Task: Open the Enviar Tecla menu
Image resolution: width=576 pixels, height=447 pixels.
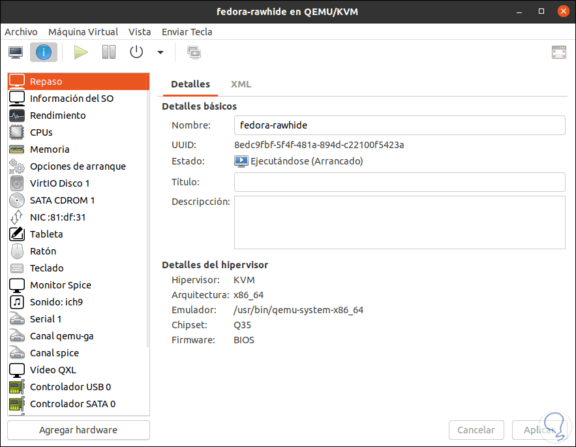Action: pos(187,31)
